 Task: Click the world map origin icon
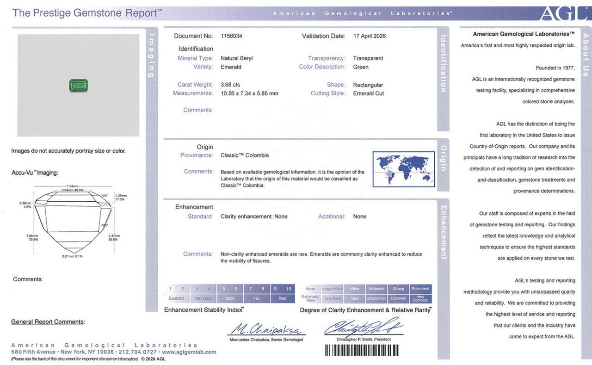403,169
